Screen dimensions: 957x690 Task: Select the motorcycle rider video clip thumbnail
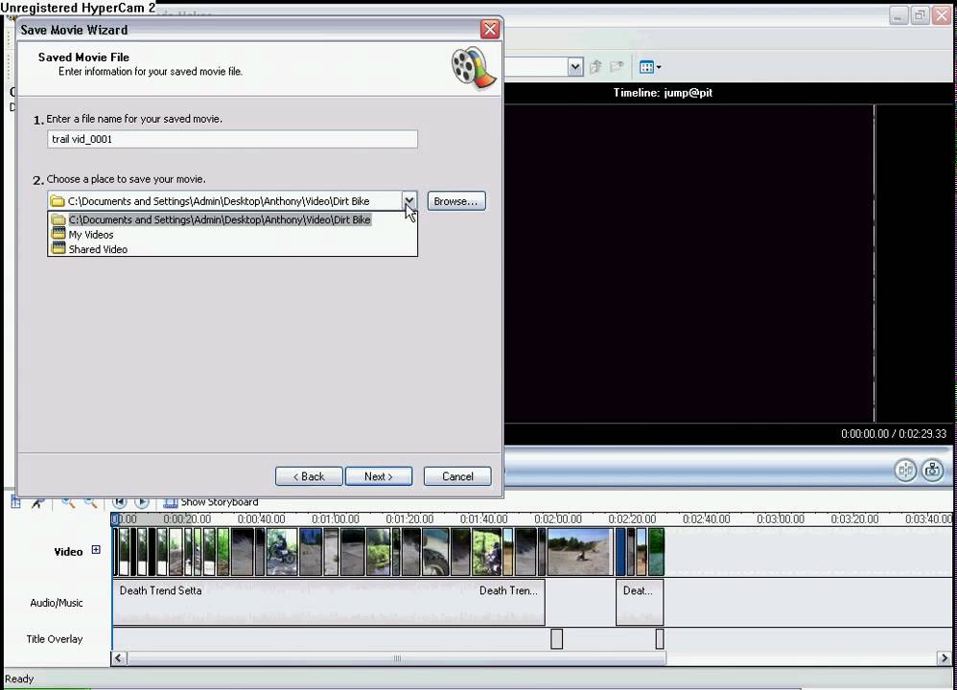click(x=281, y=551)
